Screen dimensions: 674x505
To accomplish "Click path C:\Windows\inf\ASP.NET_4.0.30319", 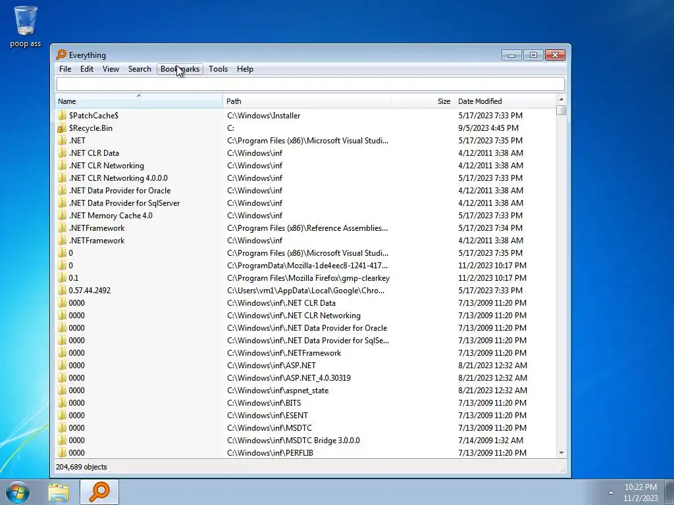I will pyautogui.click(x=288, y=378).
